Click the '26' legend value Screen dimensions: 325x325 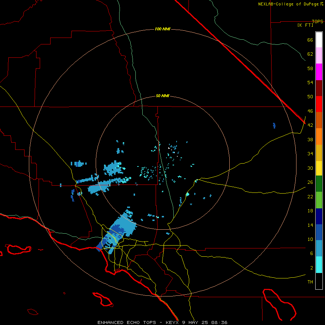[310, 182]
